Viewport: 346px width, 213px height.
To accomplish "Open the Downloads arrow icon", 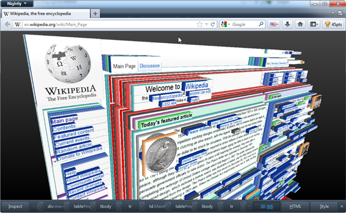I will [x=287, y=24].
